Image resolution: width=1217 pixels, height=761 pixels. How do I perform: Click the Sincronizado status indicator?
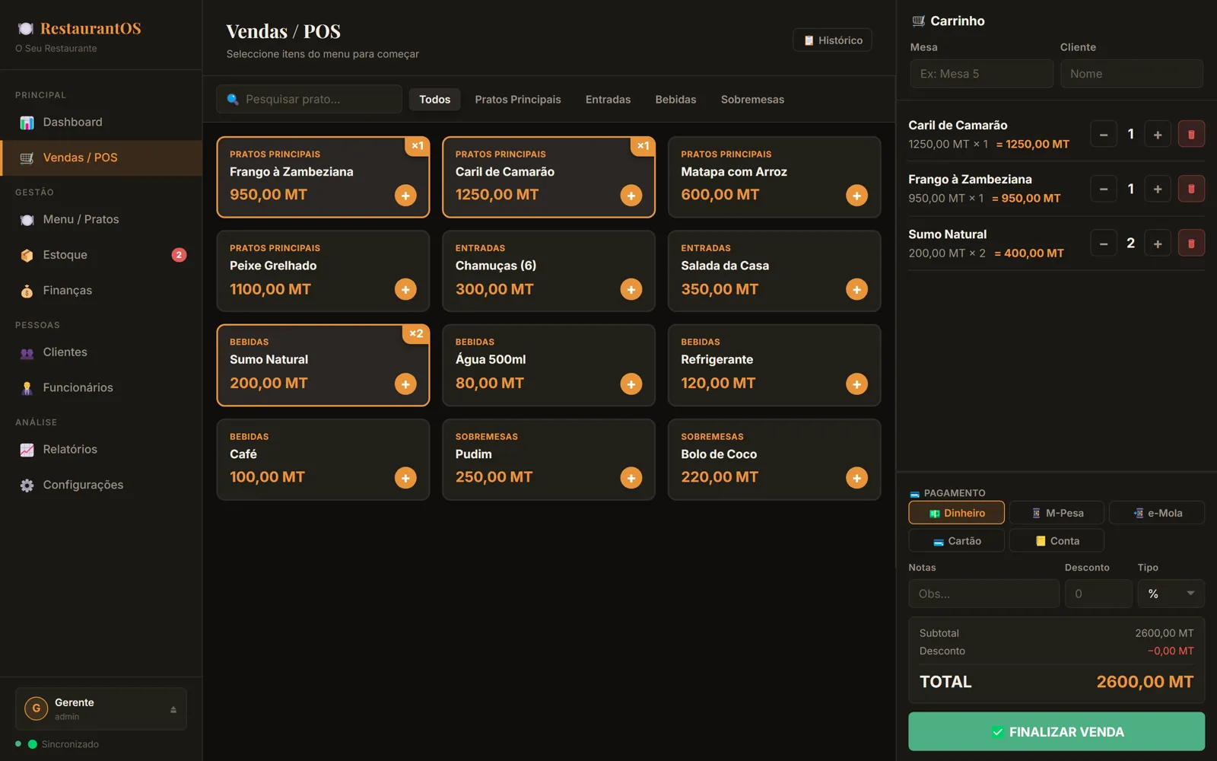click(x=57, y=744)
